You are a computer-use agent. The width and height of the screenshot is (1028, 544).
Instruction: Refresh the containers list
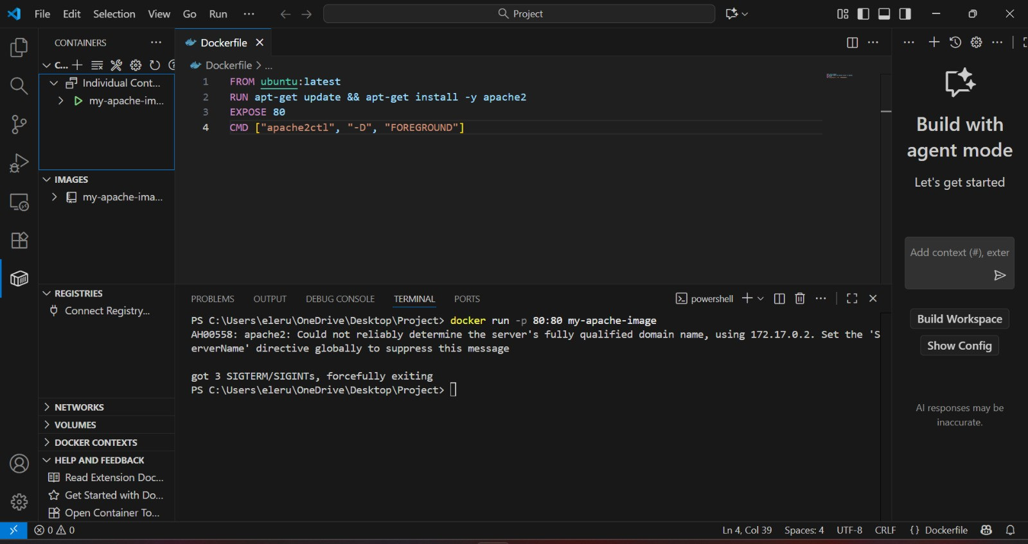click(x=155, y=65)
